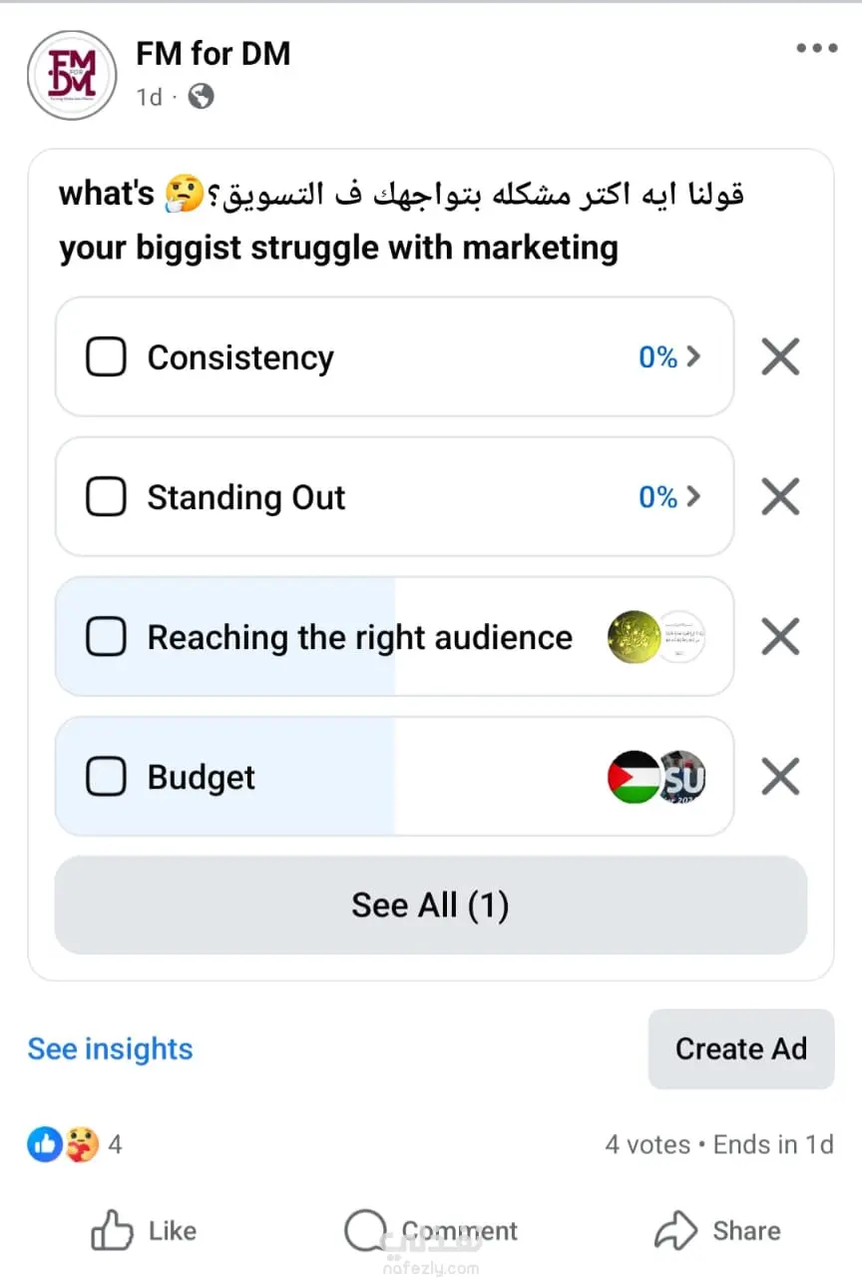This screenshot has width=862, height=1278.
Task: Share the post using the arrow icon
Action: pyautogui.click(x=675, y=1231)
